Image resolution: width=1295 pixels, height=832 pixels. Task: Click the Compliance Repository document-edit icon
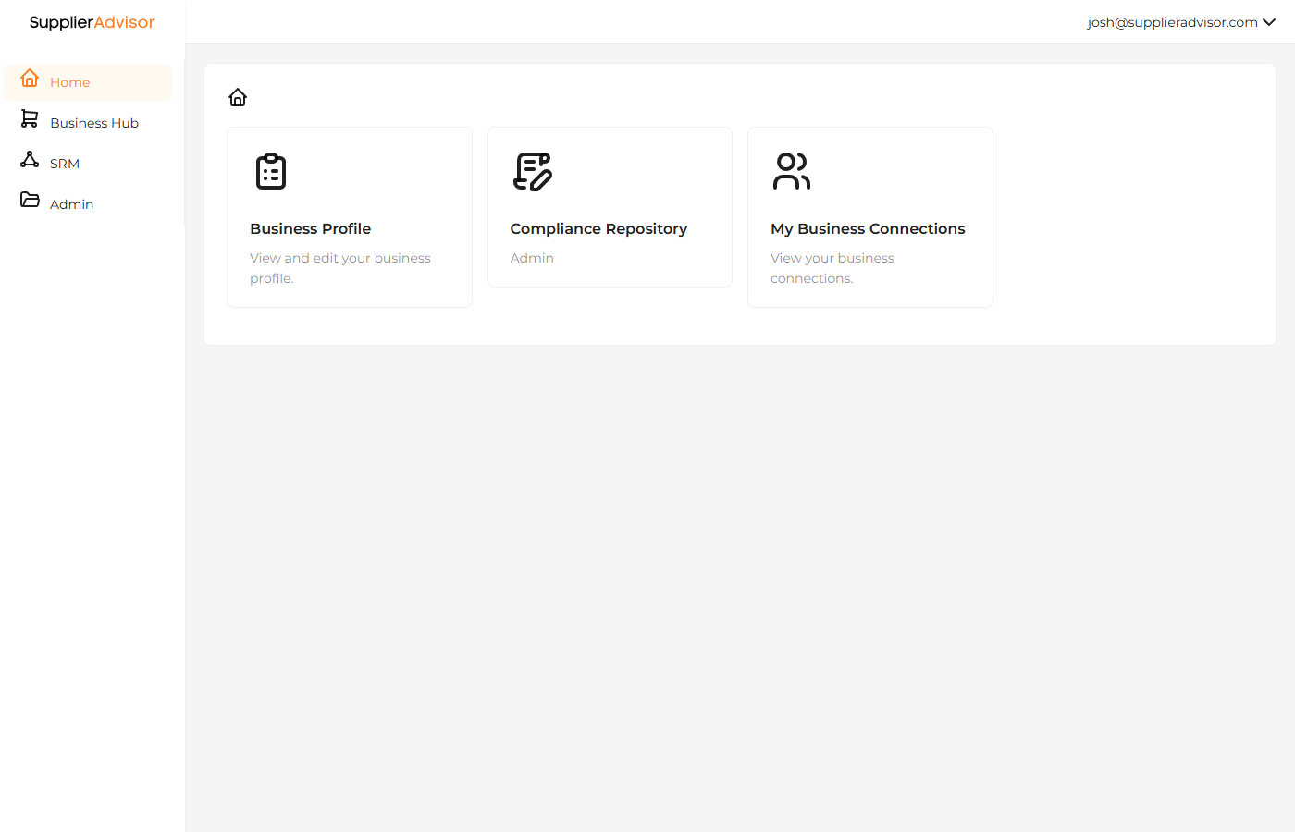click(x=532, y=172)
